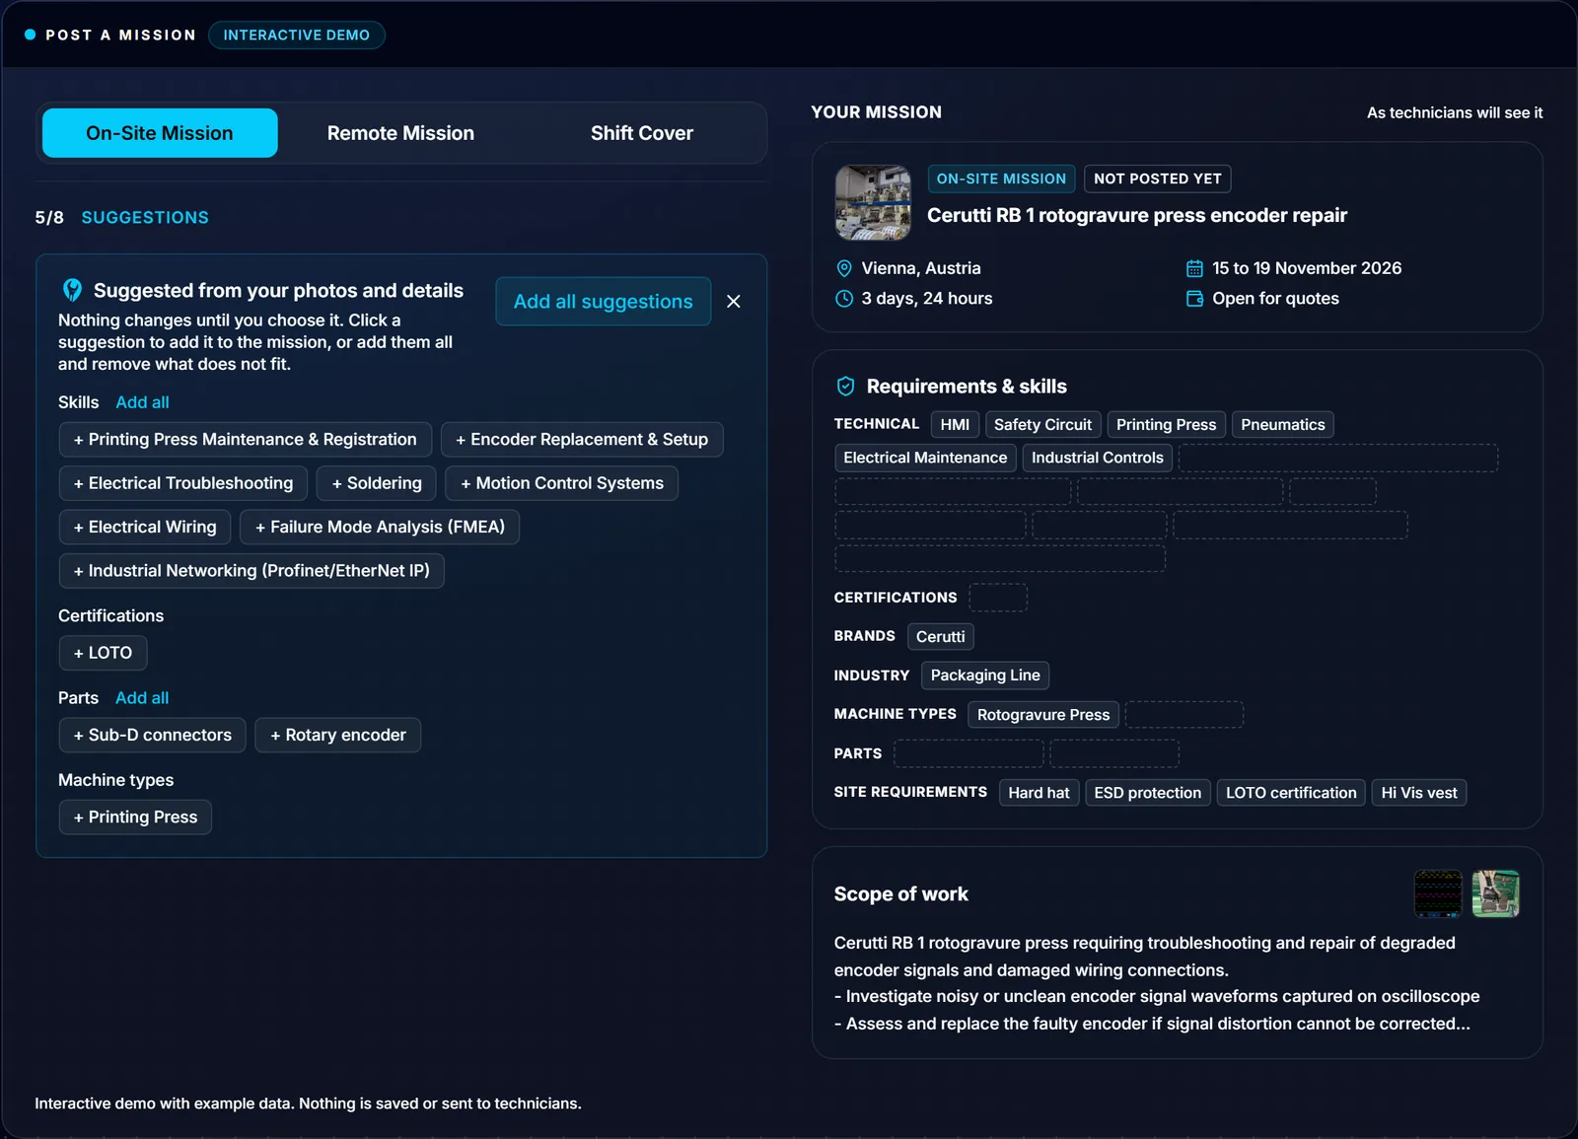
Task: Click the Industrial Controls skill tag
Action: [1098, 458]
